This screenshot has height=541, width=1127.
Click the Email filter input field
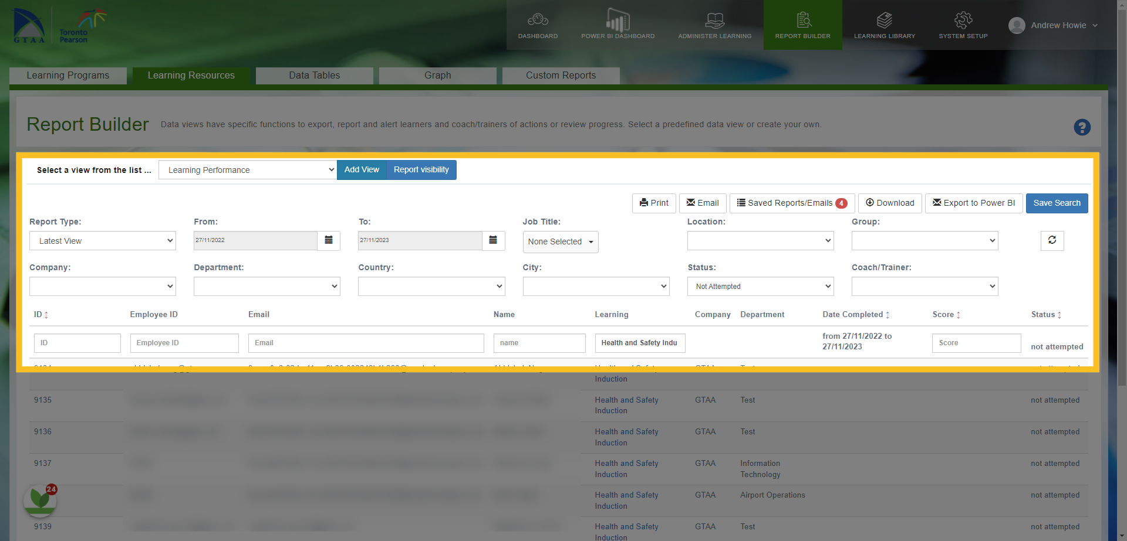tap(366, 343)
